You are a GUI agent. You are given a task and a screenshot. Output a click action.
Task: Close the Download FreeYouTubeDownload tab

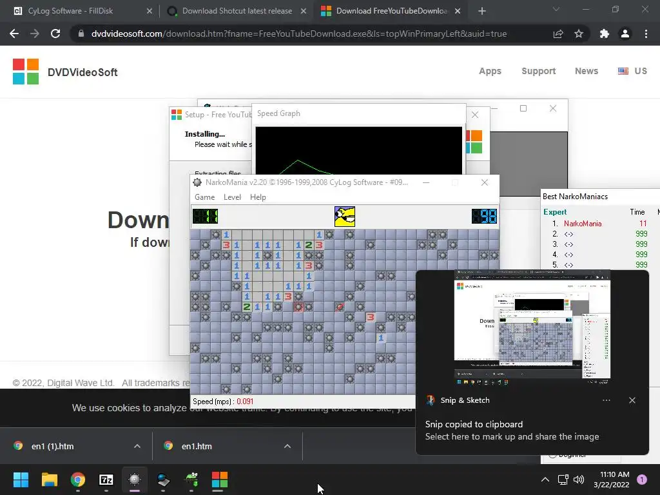(458, 11)
